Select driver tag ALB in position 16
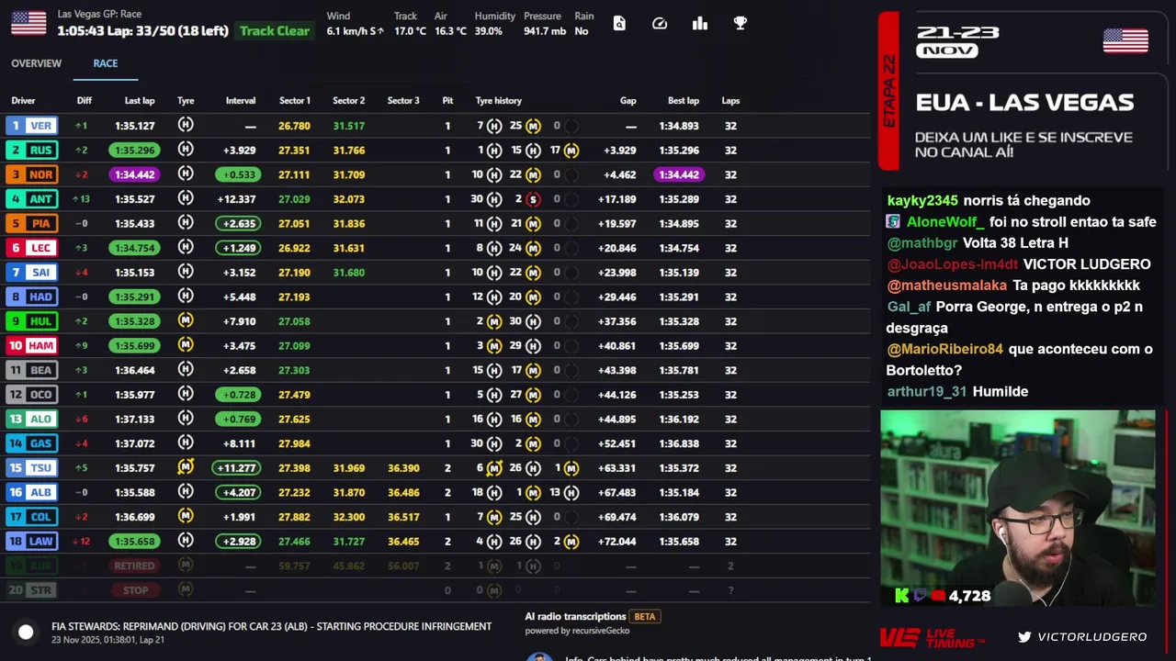 (31, 492)
